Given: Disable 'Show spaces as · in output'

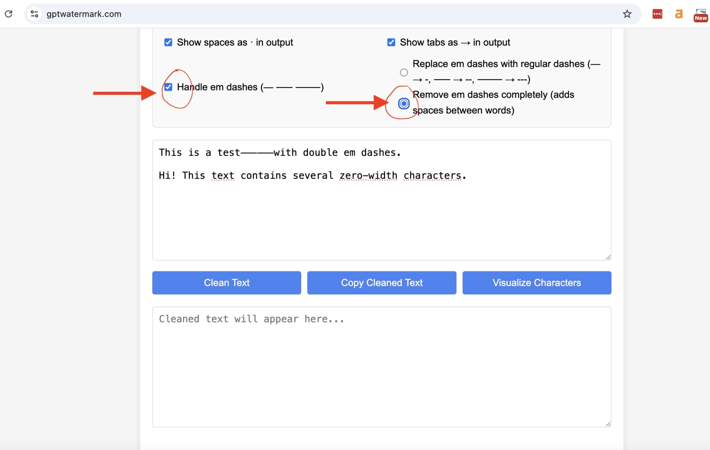Looking at the screenshot, I should [x=168, y=42].
